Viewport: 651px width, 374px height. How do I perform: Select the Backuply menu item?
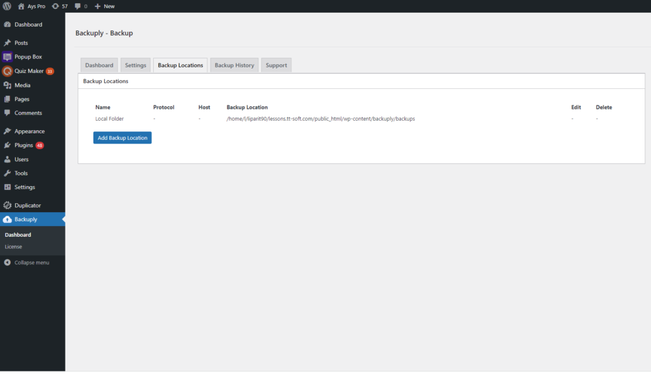32,219
